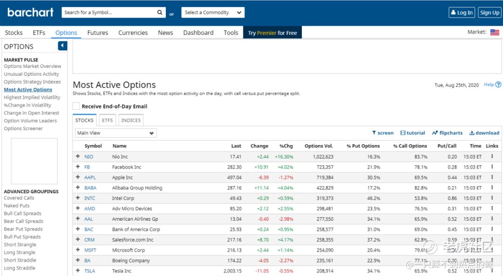Click the Log In button

[x=462, y=13]
